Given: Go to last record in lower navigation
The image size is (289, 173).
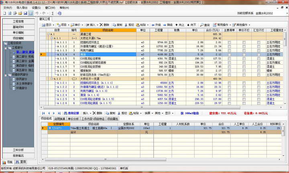Looking at the screenshot, I should tap(59, 113).
